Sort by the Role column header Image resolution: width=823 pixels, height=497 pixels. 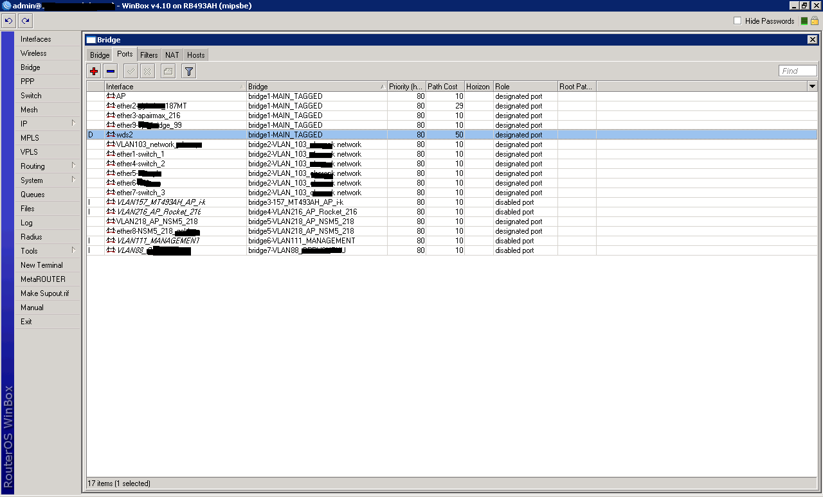tap(525, 87)
